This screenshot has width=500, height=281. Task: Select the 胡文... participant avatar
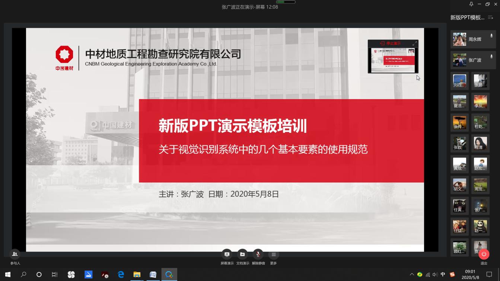(459, 185)
